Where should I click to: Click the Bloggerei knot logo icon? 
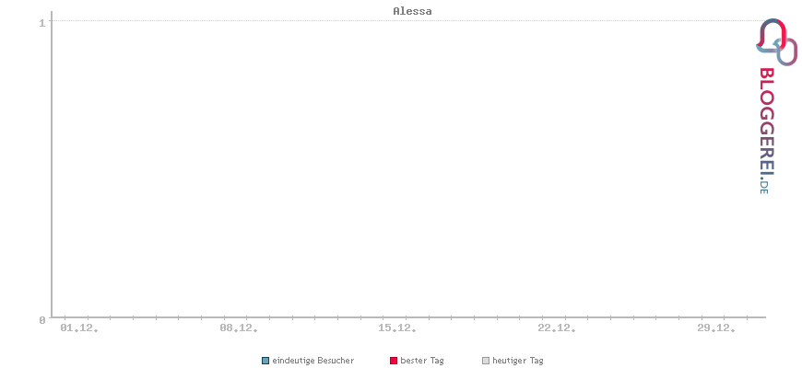[776, 41]
